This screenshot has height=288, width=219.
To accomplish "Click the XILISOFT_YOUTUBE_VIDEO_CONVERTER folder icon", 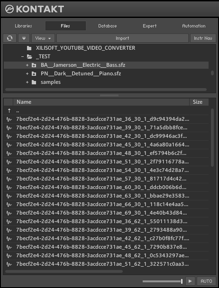I will pos(29,48).
